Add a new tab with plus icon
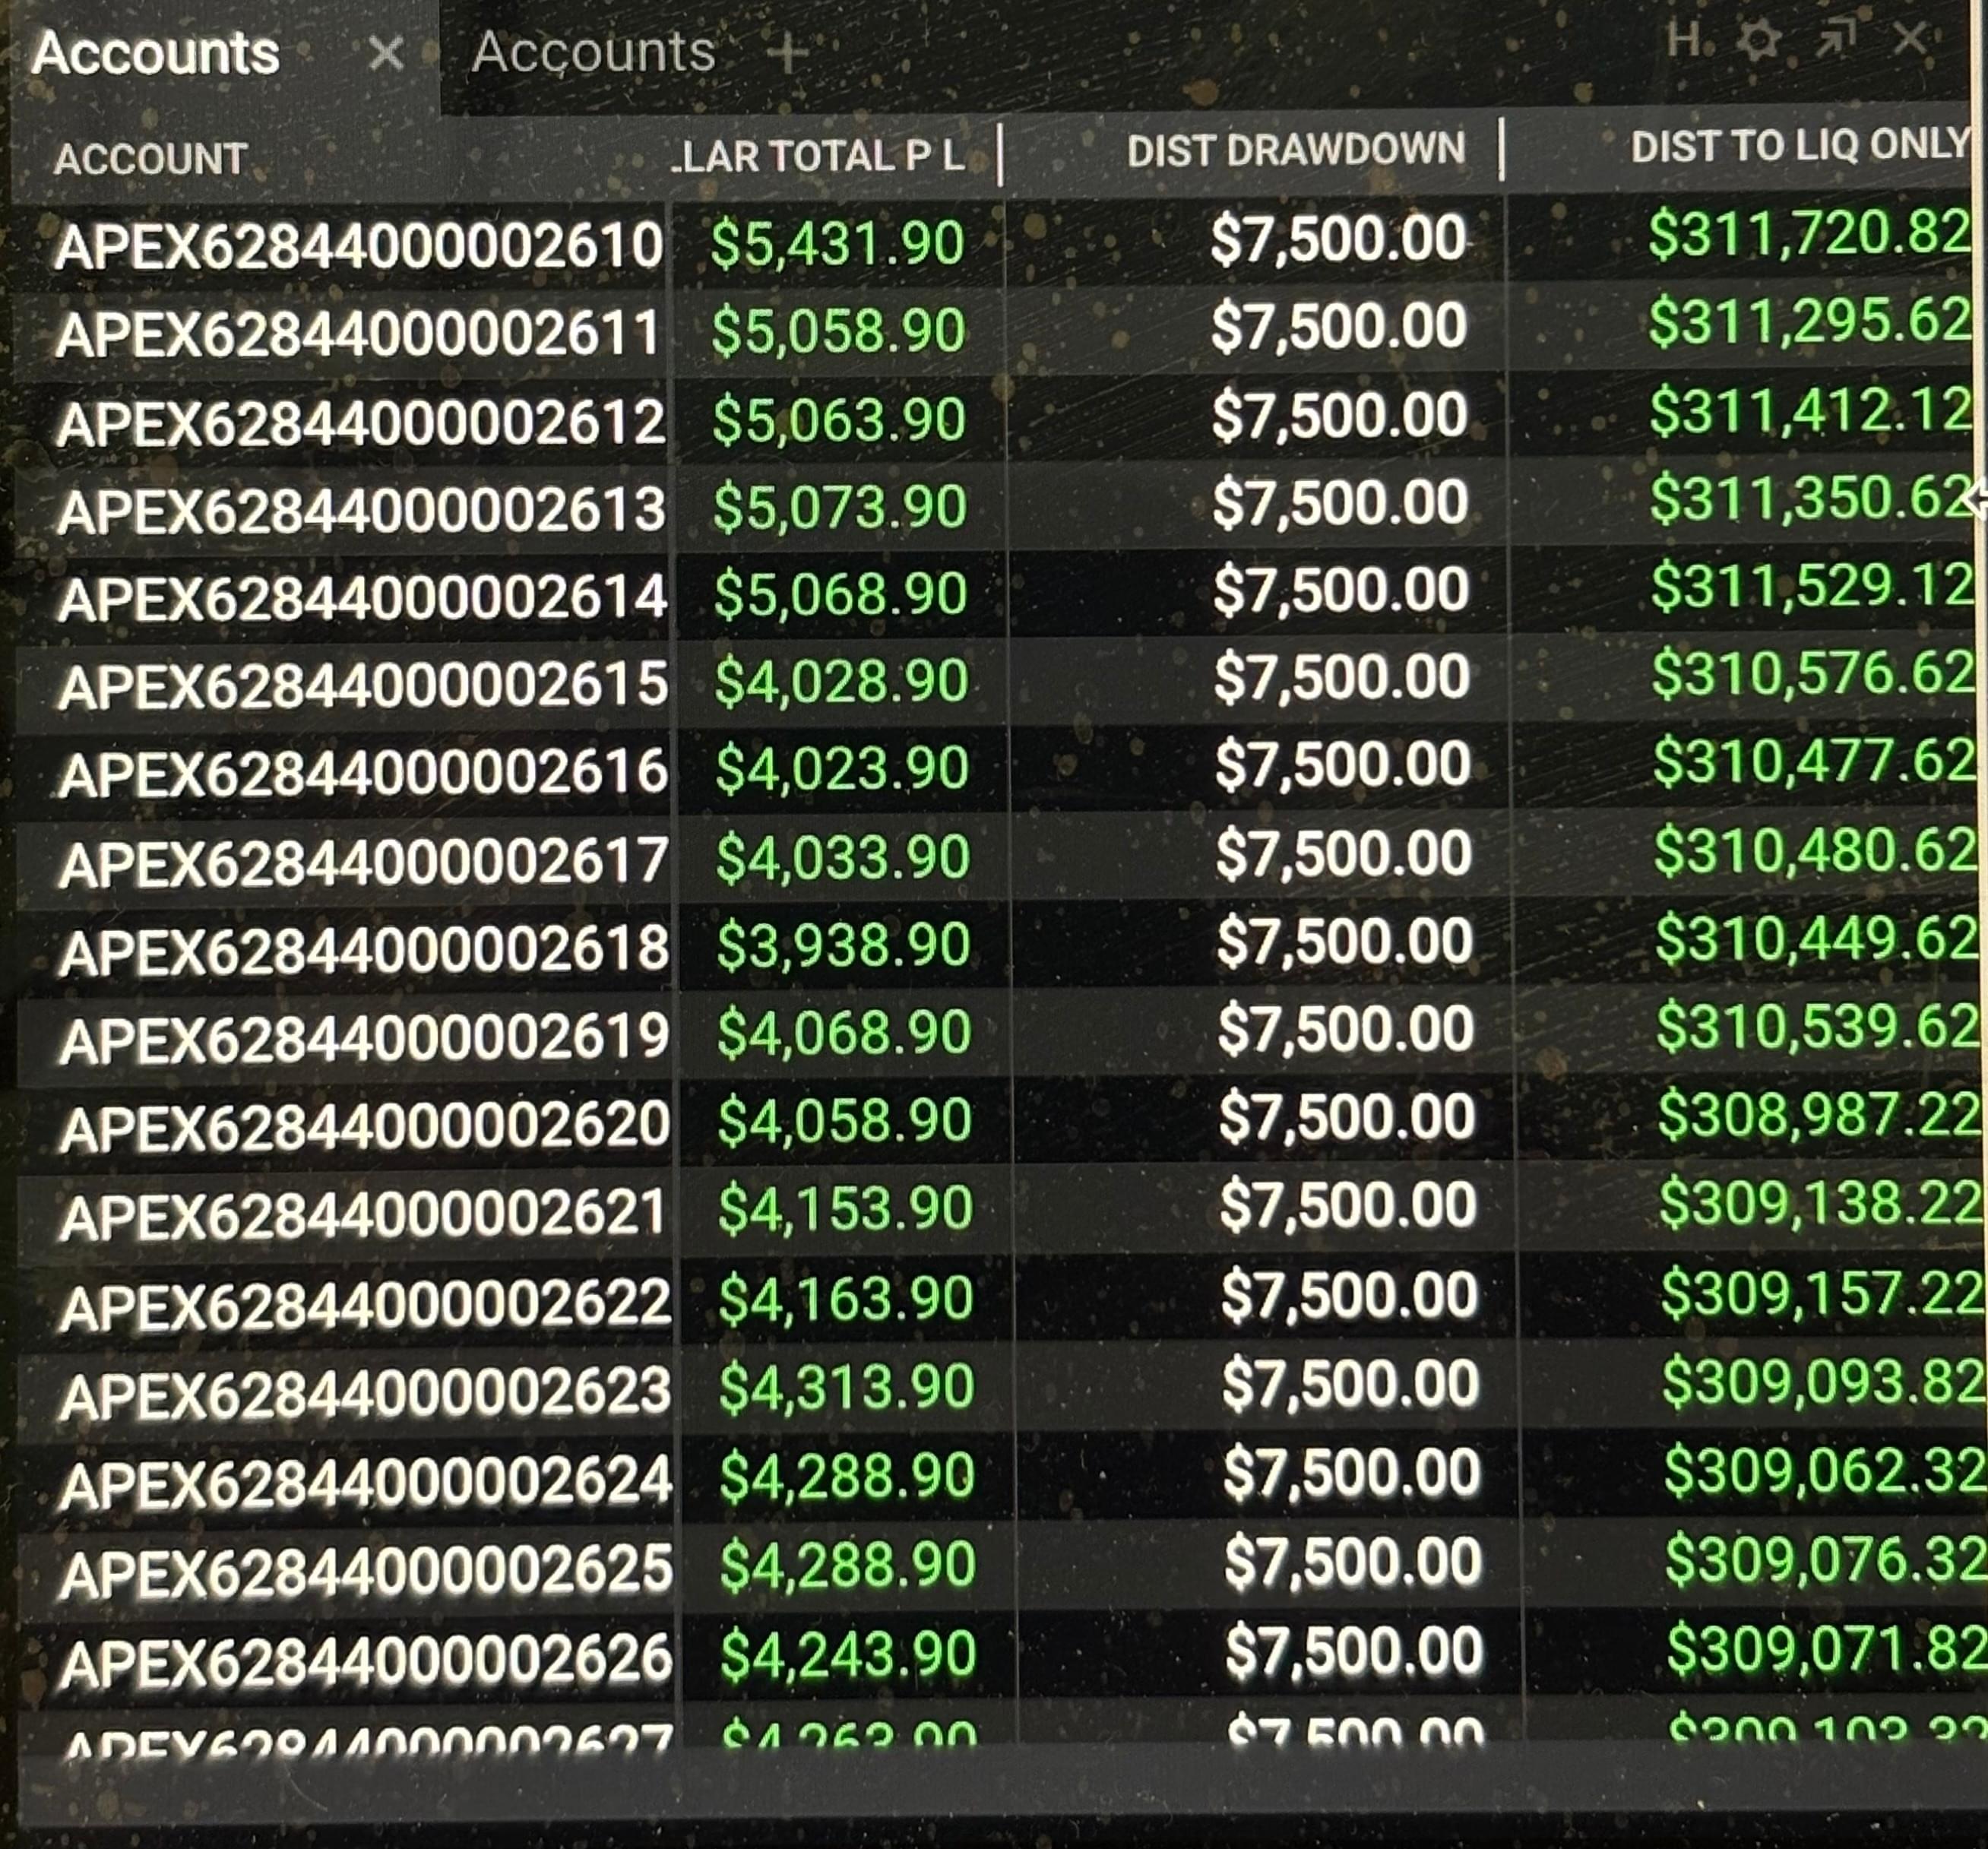This screenshot has height=1849, width=1988. click(787, 53)
